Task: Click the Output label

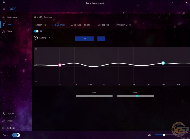Action: pos(6,135)
